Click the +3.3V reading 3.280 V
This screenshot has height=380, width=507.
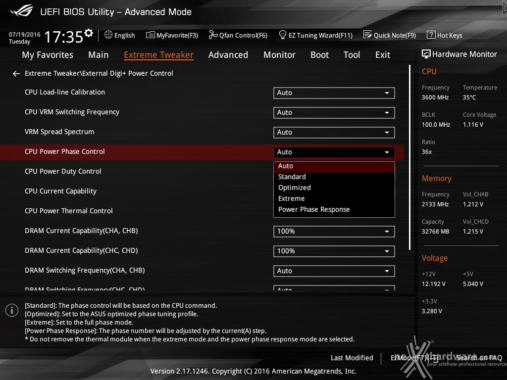click(x=432, y=311)
